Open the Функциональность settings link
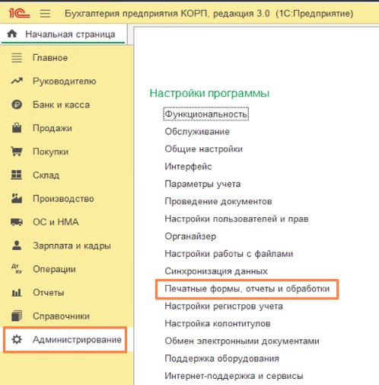This screenshot has height=385, width=379. pos(205,114)
